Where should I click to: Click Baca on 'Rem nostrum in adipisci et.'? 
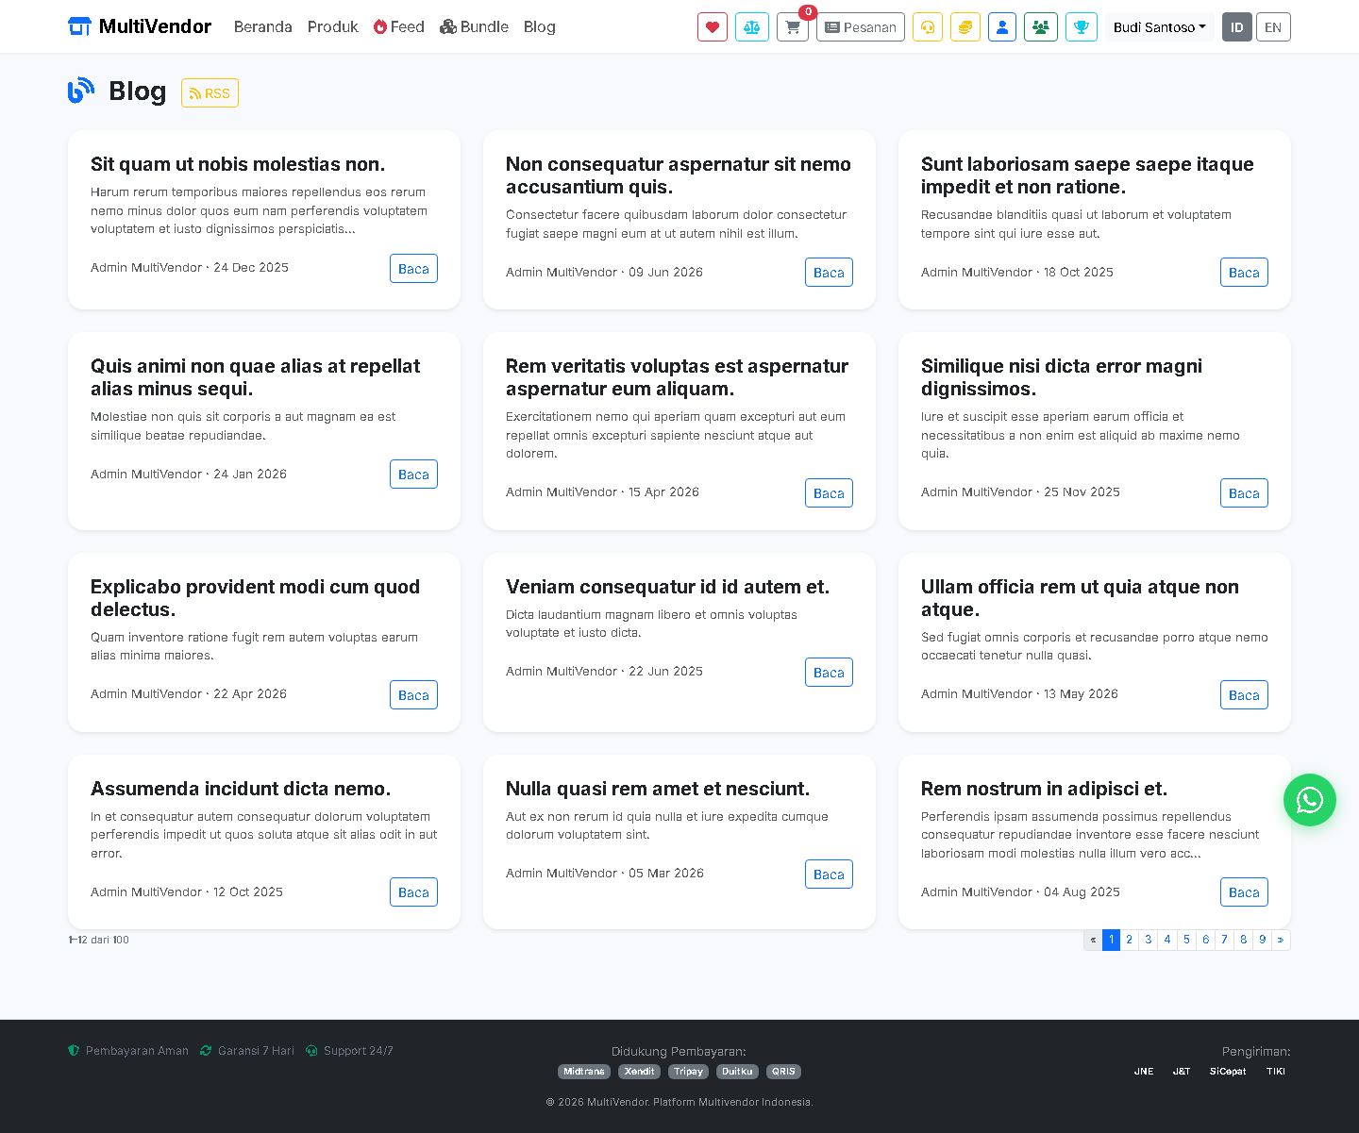1244,892
